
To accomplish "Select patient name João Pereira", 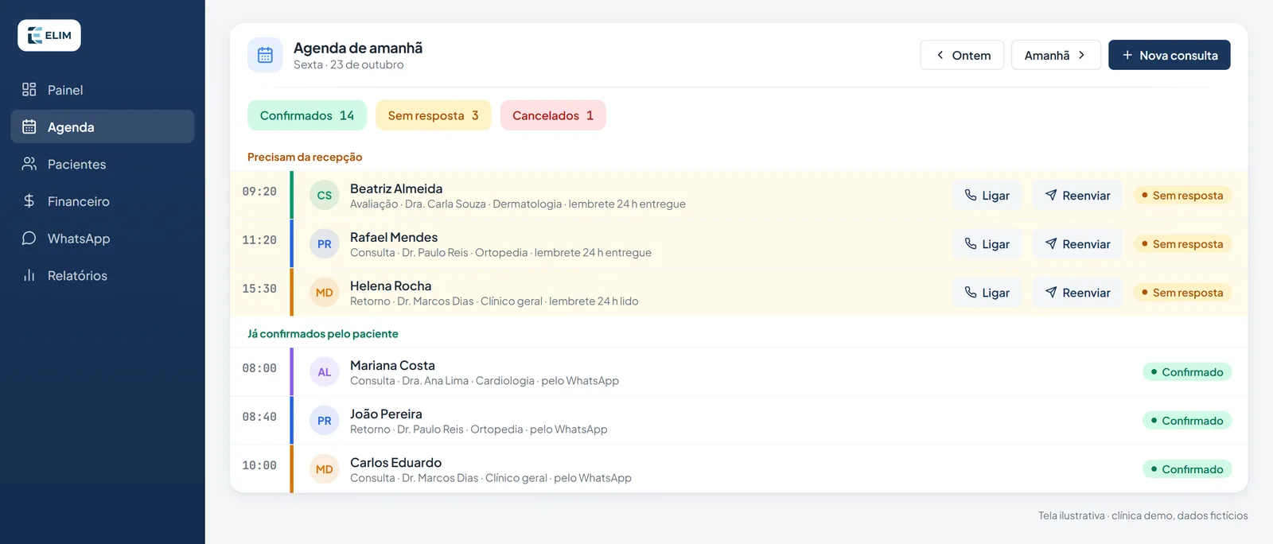I will [x=386, y=414].
